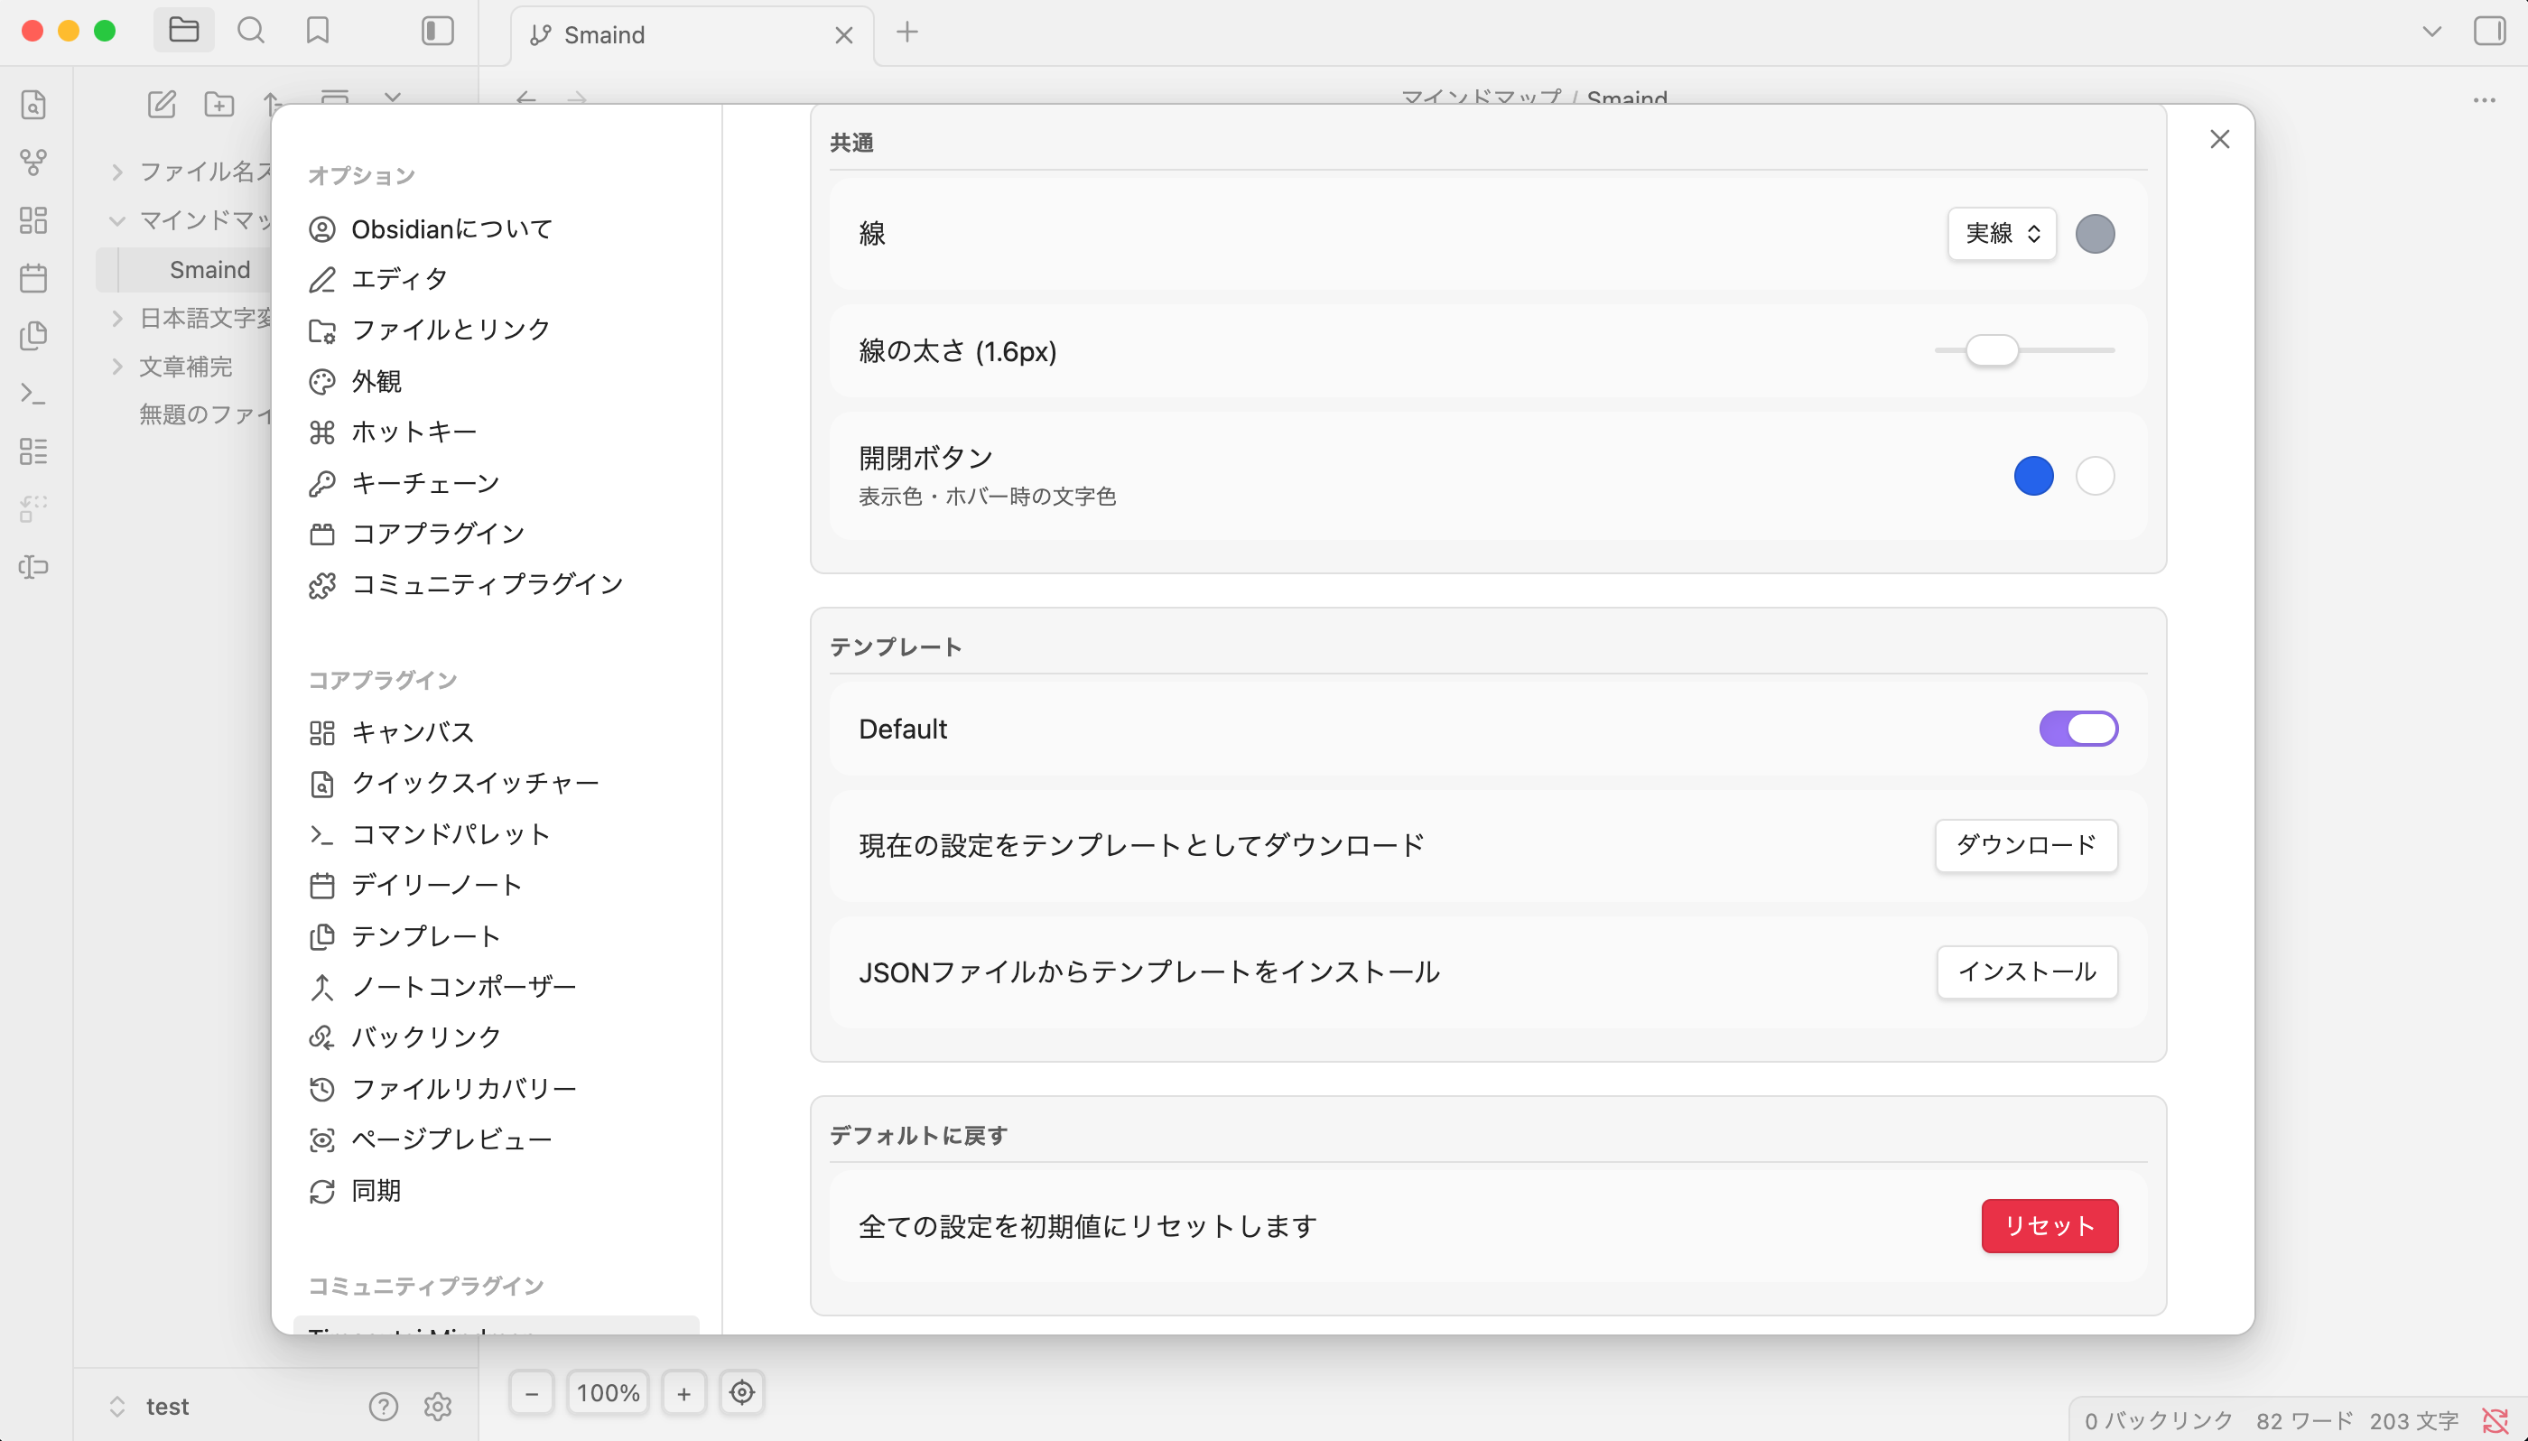Pick the gray line color swatch
Image resolution: width=2528 pixels, height=1441 pixels.
[x=2095, y=234]
